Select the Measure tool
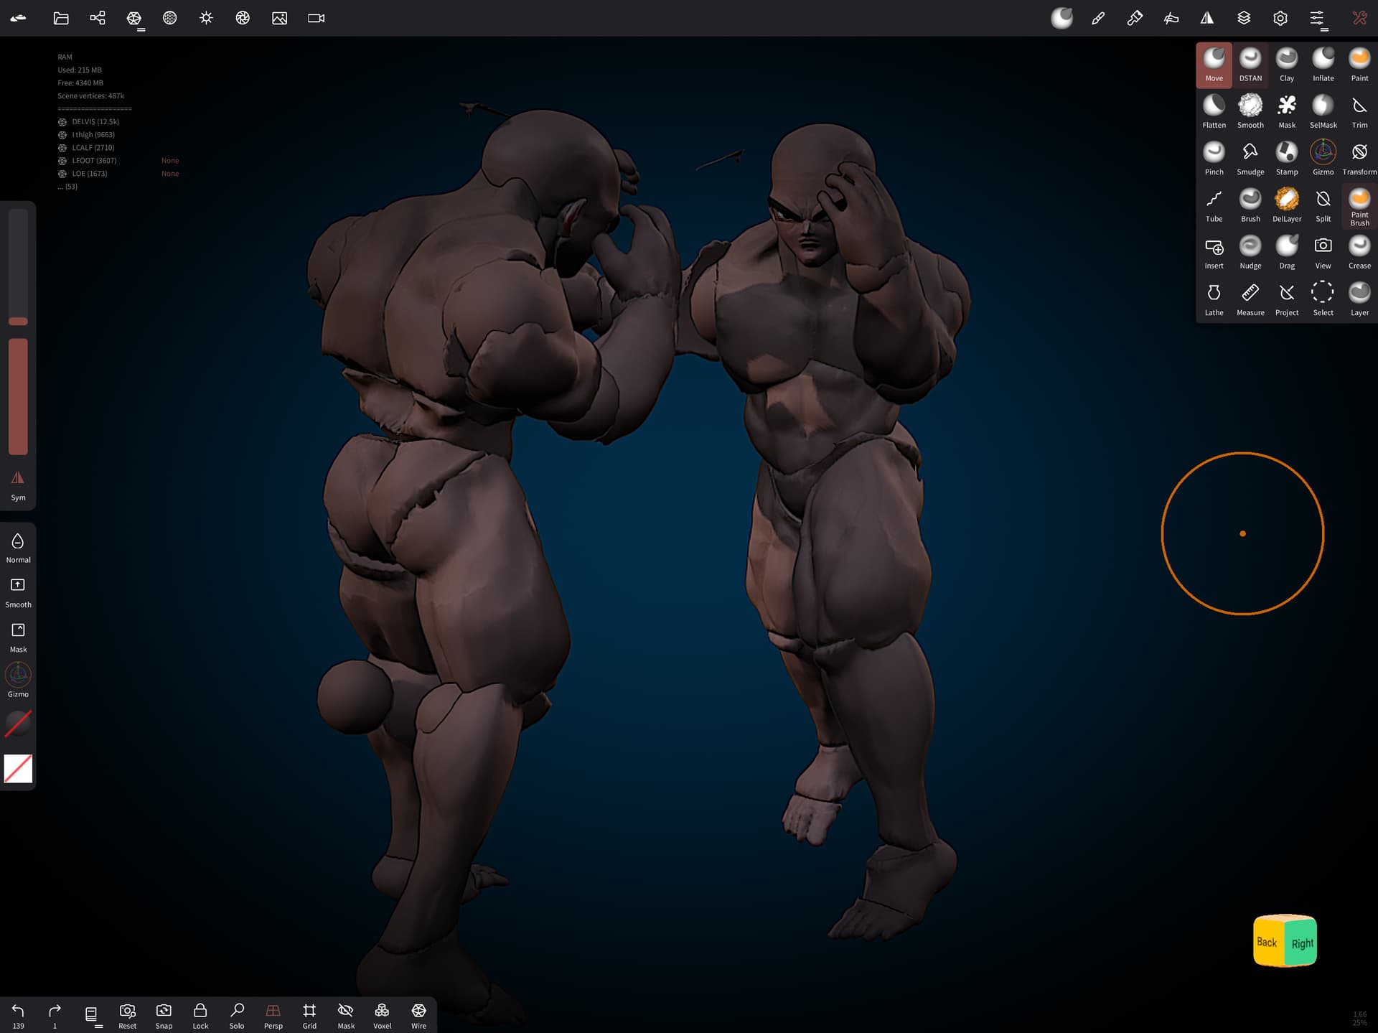 click(1250, 299)
